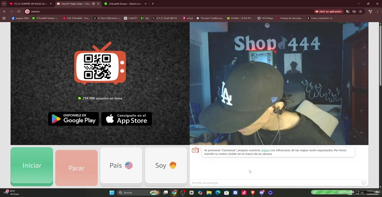Open Microsoft Store from the taskbar
Image resolution: width=382 pixels, height=197 pixels.
pyautogui.click(x=227, y=193)
